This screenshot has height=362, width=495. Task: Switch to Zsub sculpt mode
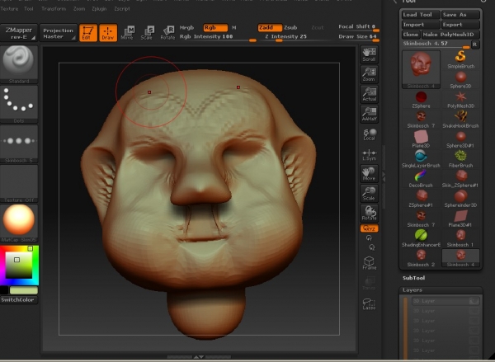point(290,28)
